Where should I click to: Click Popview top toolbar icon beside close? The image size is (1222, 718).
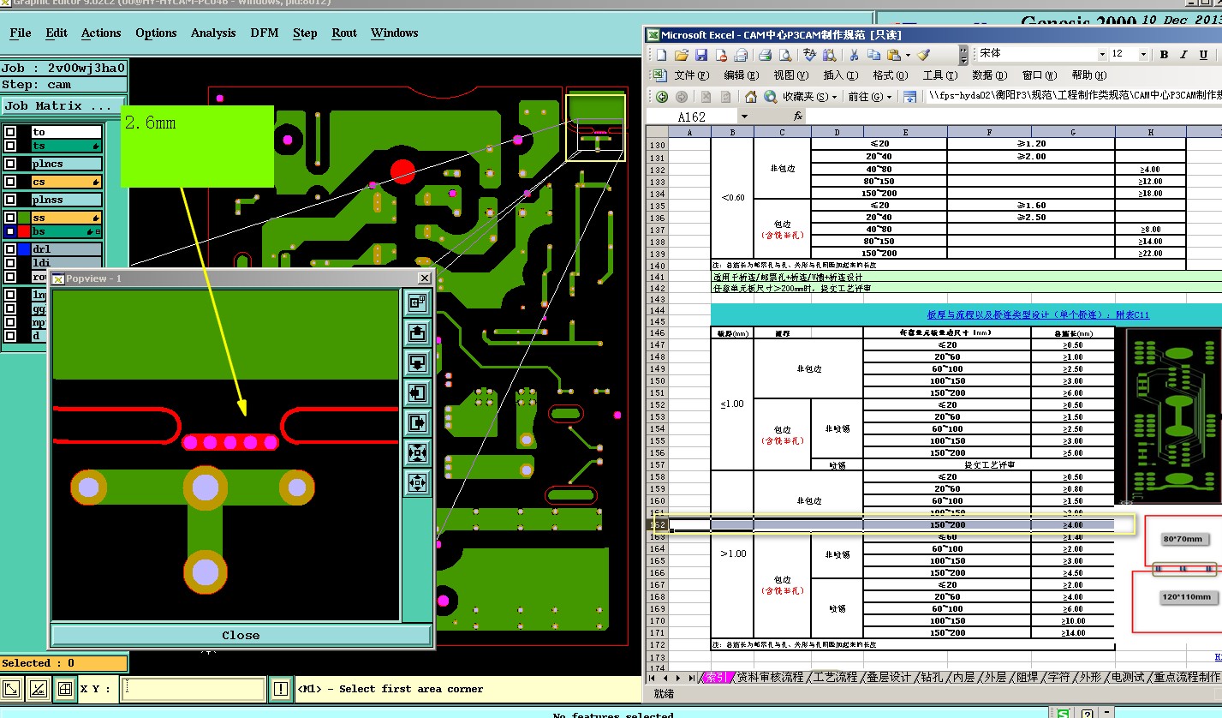418,302
